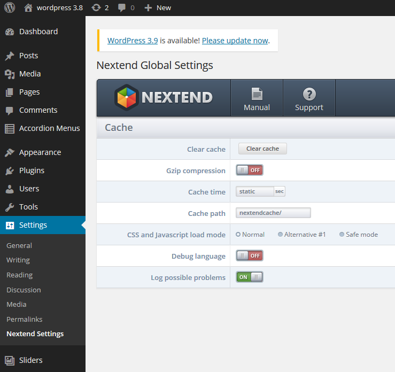
Task: Click the Clear cache button
Action: tap(262, 149)
